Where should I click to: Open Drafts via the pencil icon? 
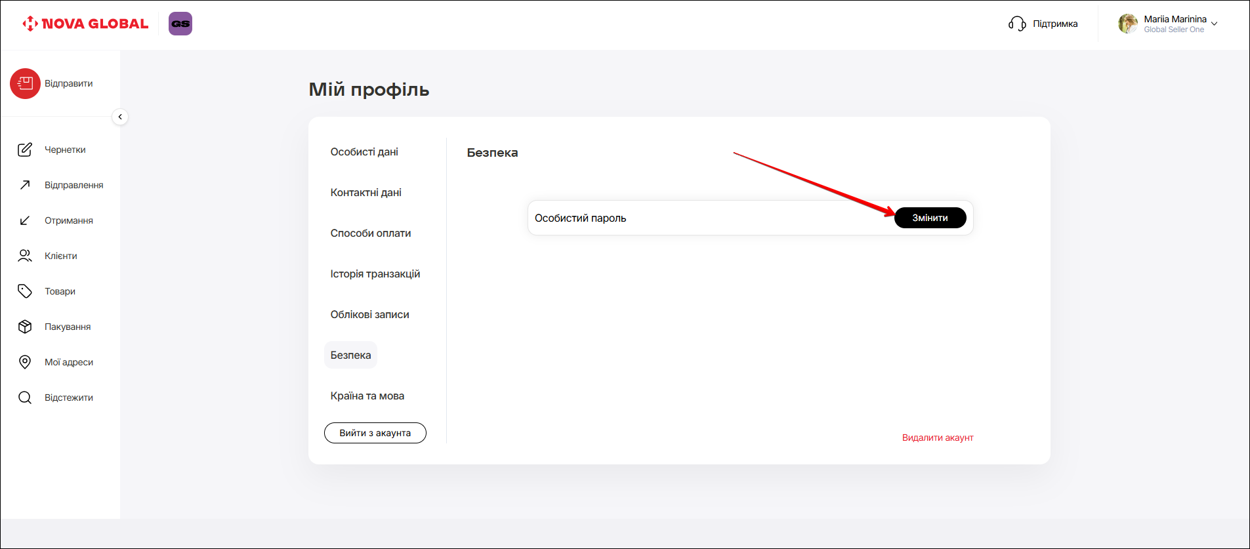pyautogui.click(x=25, y=150)
